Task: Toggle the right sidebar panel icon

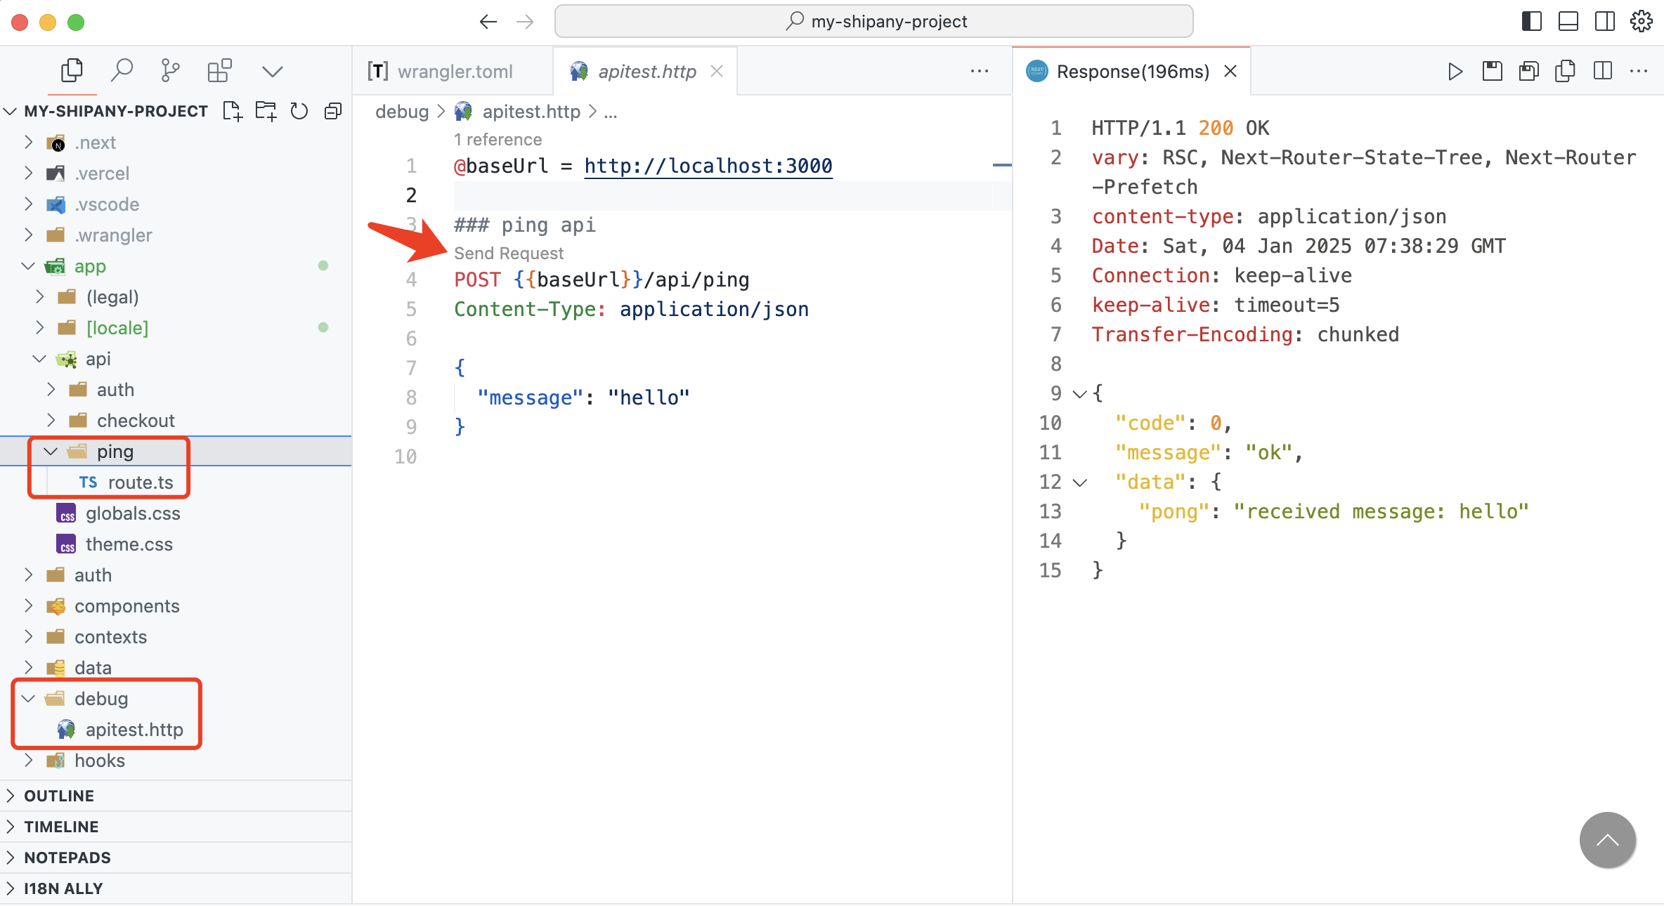Action: (1604, 21)
